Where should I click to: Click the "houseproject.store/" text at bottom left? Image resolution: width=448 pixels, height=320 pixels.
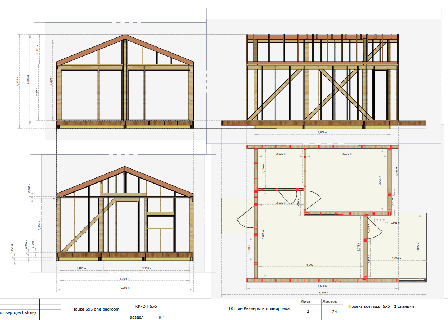(x=18, y=312)
